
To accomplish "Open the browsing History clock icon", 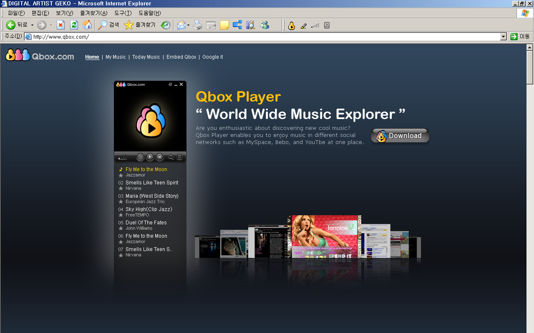I will pos(166,25).
